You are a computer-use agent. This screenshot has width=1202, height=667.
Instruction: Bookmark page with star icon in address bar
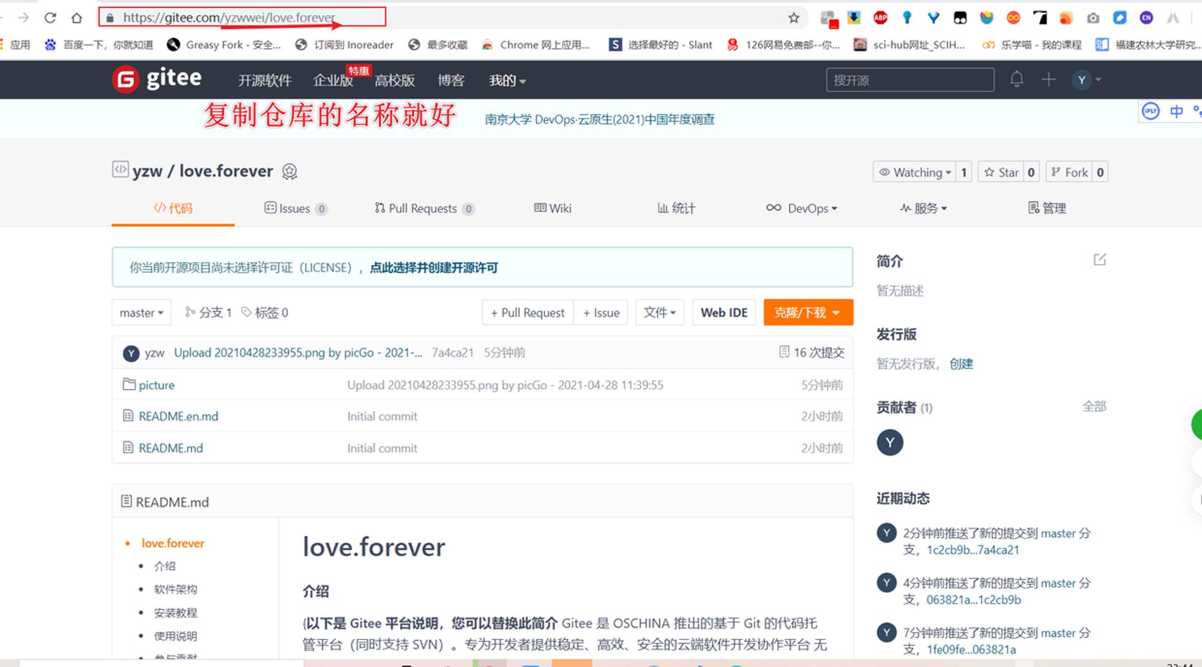tap(794, 17)
